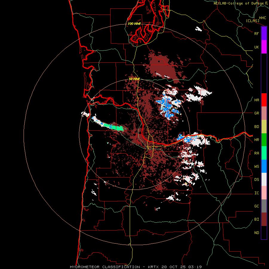The height and width of the screenshot is (269, 269).
Task: Click the 'GR' legend label
Action: tap(256, 113)
